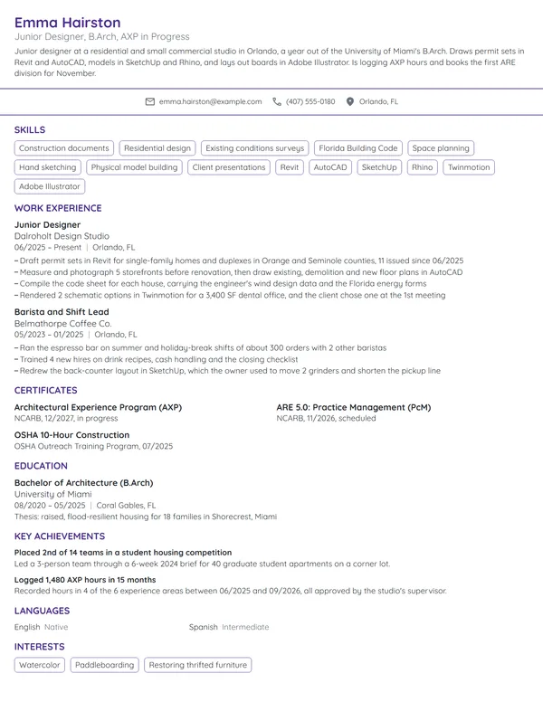Viewport: 543px width, 702px height.
Task: Click the CERTIFICATES section heading
Action: (45, 391)
